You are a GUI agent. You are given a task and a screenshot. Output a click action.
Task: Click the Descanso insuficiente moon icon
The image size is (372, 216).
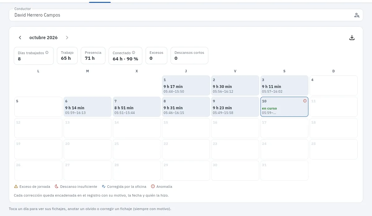point(56,187)
